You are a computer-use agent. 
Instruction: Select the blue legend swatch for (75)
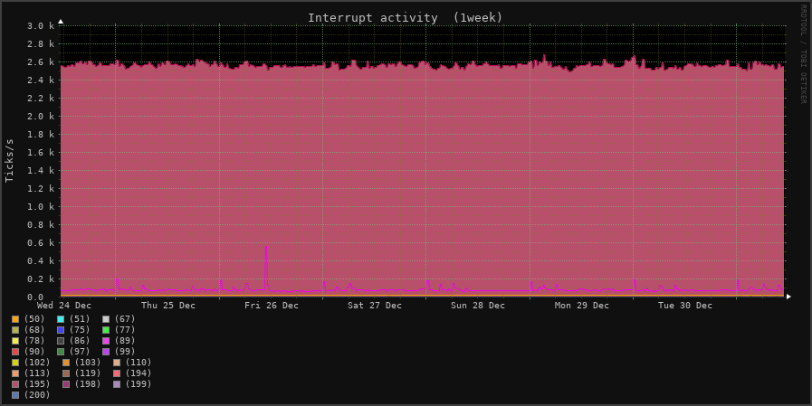61,330
